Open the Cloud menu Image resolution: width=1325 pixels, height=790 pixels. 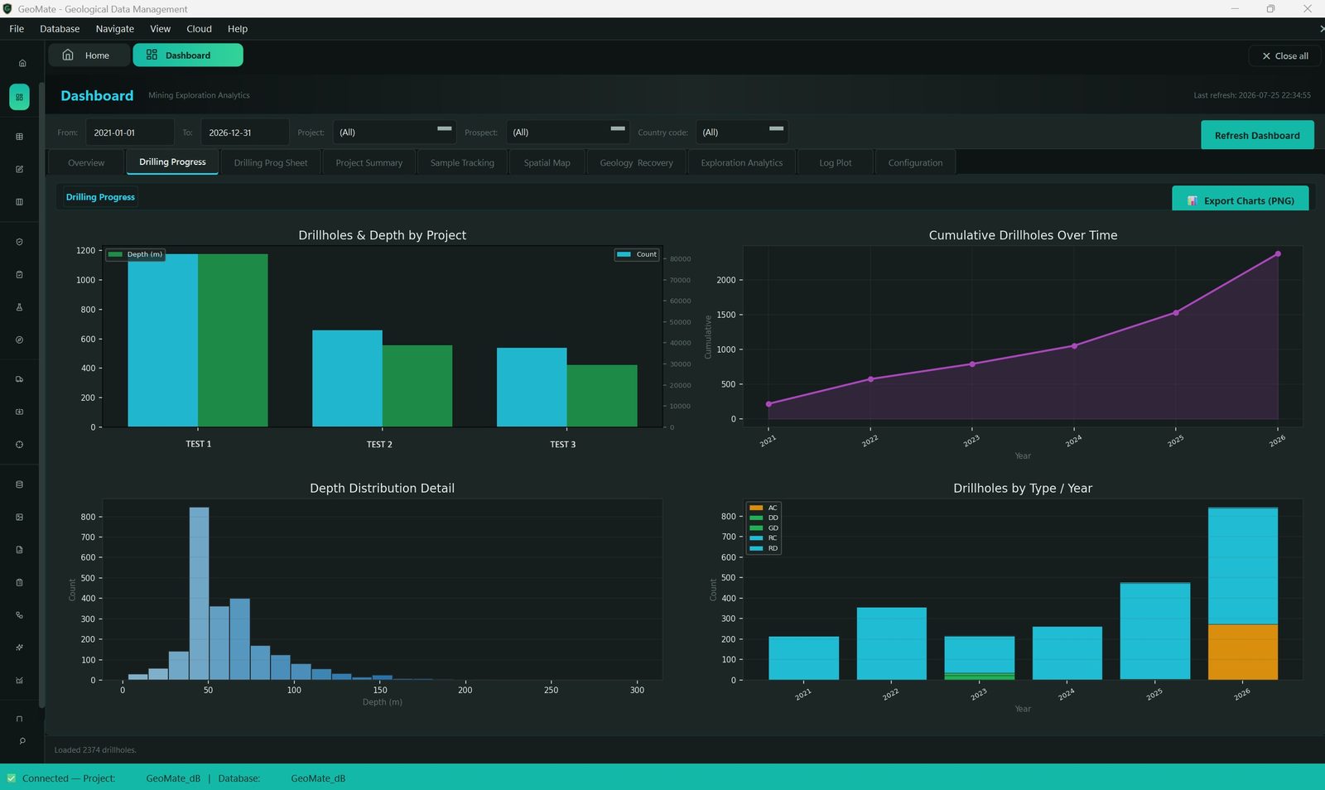199,29
